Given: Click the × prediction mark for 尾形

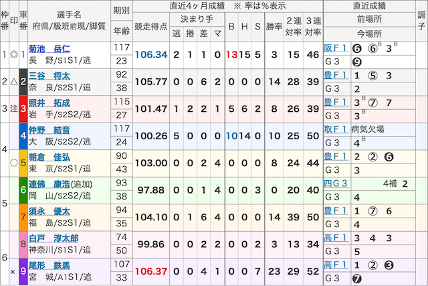Looking at the screenshot, I should click(x=13, y=272).
